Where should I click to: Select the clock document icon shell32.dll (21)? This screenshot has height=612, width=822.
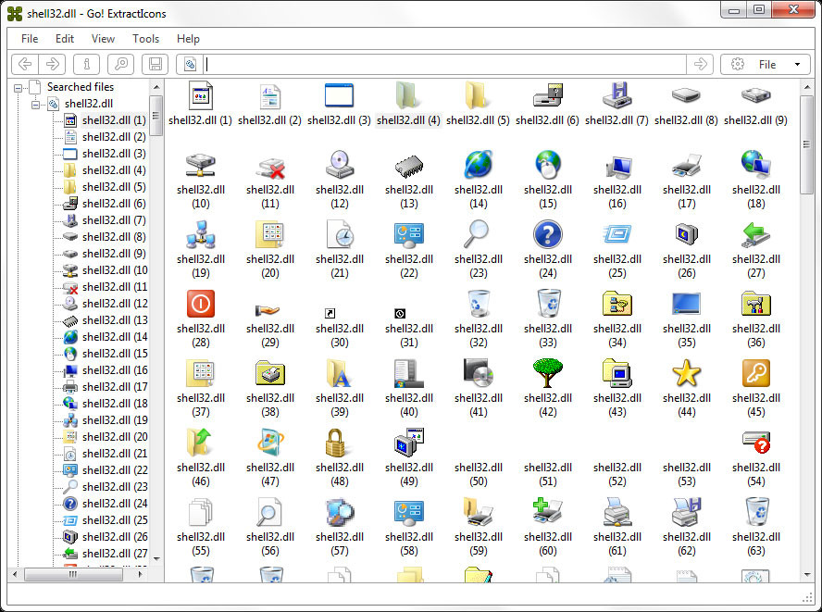[340, 234]
